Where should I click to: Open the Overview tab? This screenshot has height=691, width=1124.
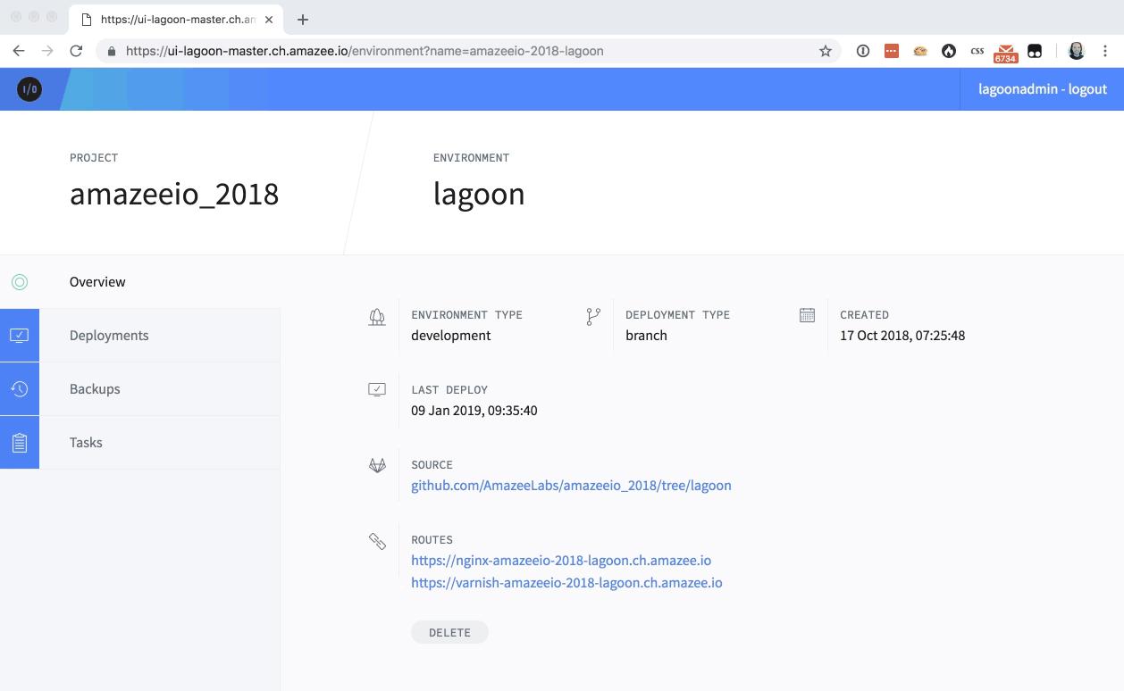coord(97,282)
